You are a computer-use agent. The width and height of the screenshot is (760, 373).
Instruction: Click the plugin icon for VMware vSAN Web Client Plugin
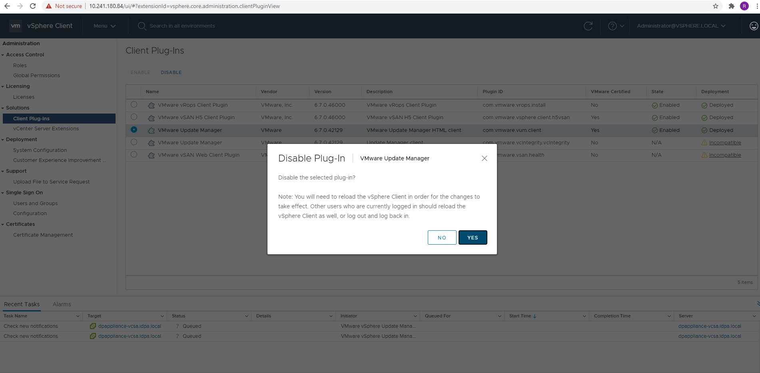tap(151, 155)
